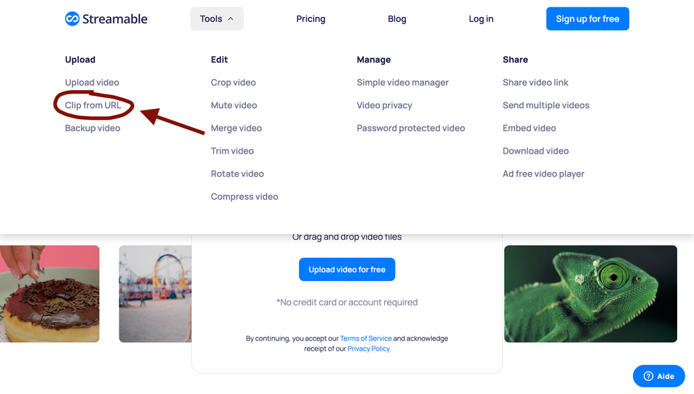The width and height of the screenshot is (694, 394).
Task: Choose the Crop video tool
Action: pyautogui.click(x=233, y=83)
